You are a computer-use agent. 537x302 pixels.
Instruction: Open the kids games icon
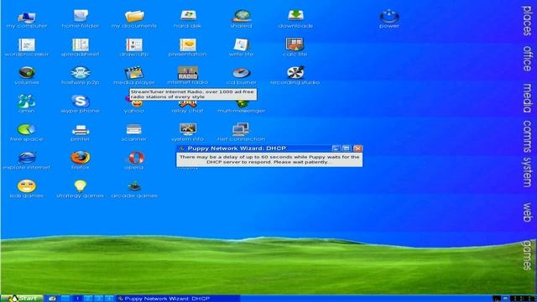coord(27,186)
